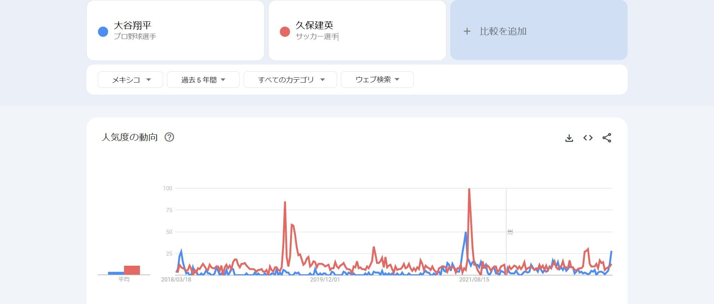Edit the 大谷翔平 search term
Image resolution: width=714 pixels, height=304 pixels.
point(132,26)
